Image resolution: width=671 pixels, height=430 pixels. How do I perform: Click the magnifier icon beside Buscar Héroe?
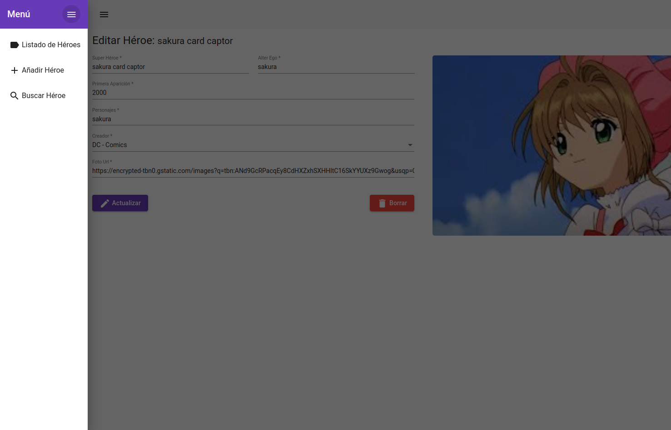coord(15,96)
